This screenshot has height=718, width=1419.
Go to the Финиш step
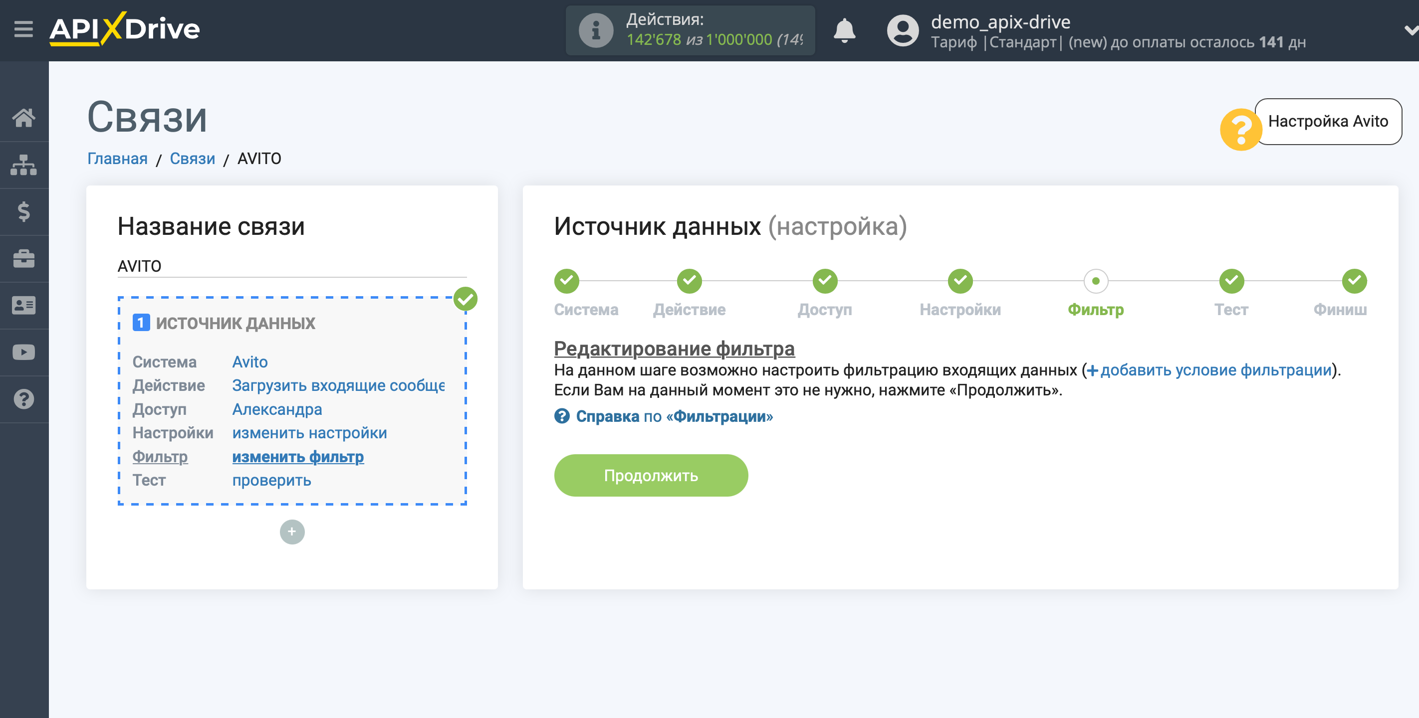point(1354,281)
